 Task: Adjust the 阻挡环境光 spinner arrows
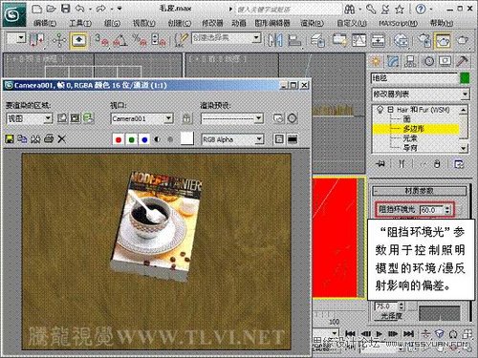tap(447, 210)
